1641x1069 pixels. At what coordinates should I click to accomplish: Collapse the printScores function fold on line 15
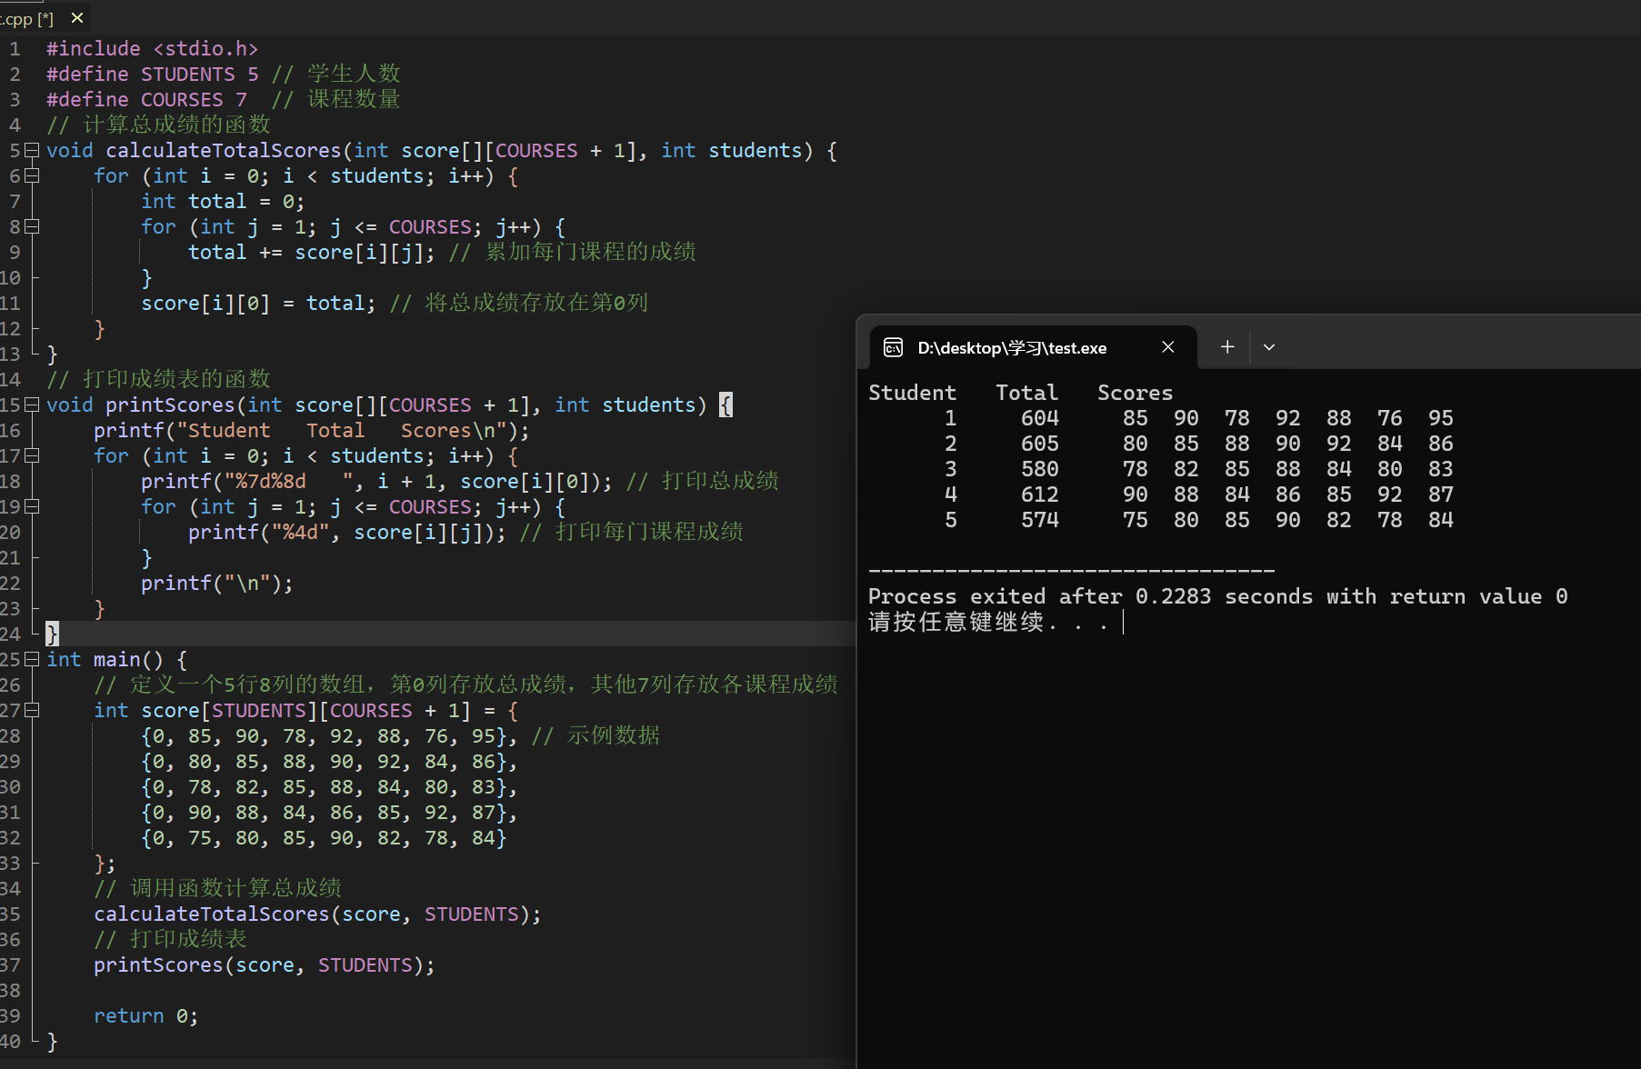click(x=33, y=405)
